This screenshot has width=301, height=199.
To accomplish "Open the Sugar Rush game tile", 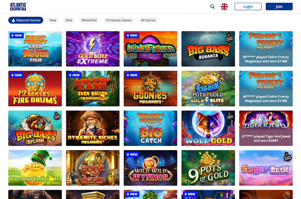I will 266,168.
